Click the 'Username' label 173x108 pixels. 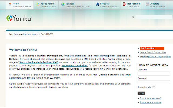142,70
